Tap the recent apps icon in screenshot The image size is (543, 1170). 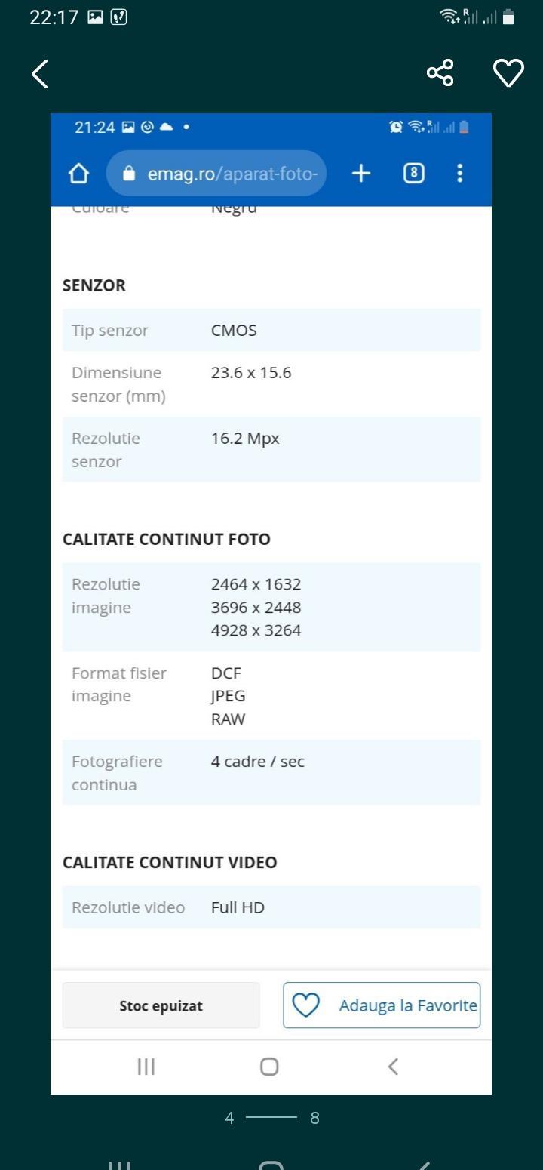click(146, 1067)
